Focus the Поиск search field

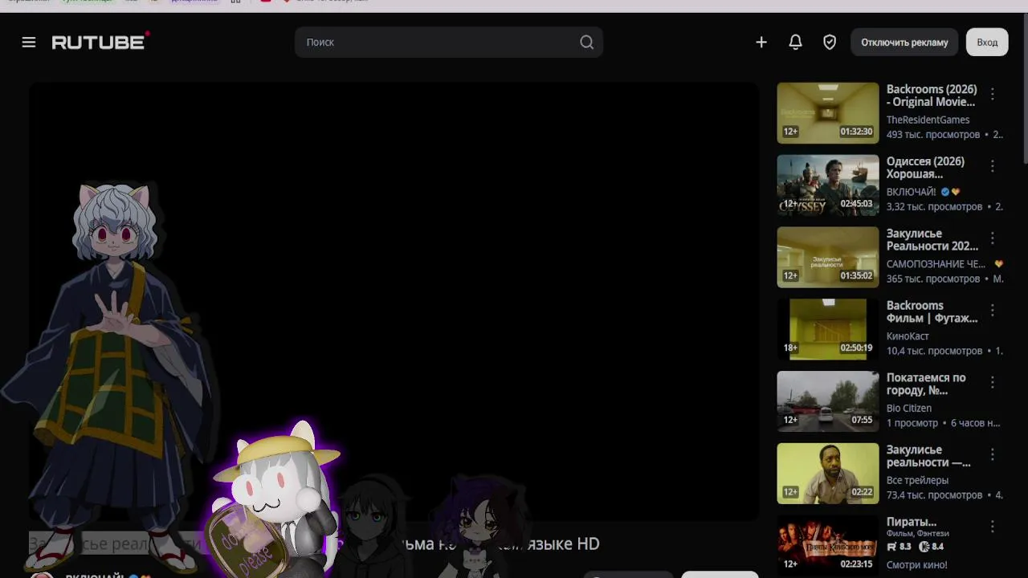point(449,43)
